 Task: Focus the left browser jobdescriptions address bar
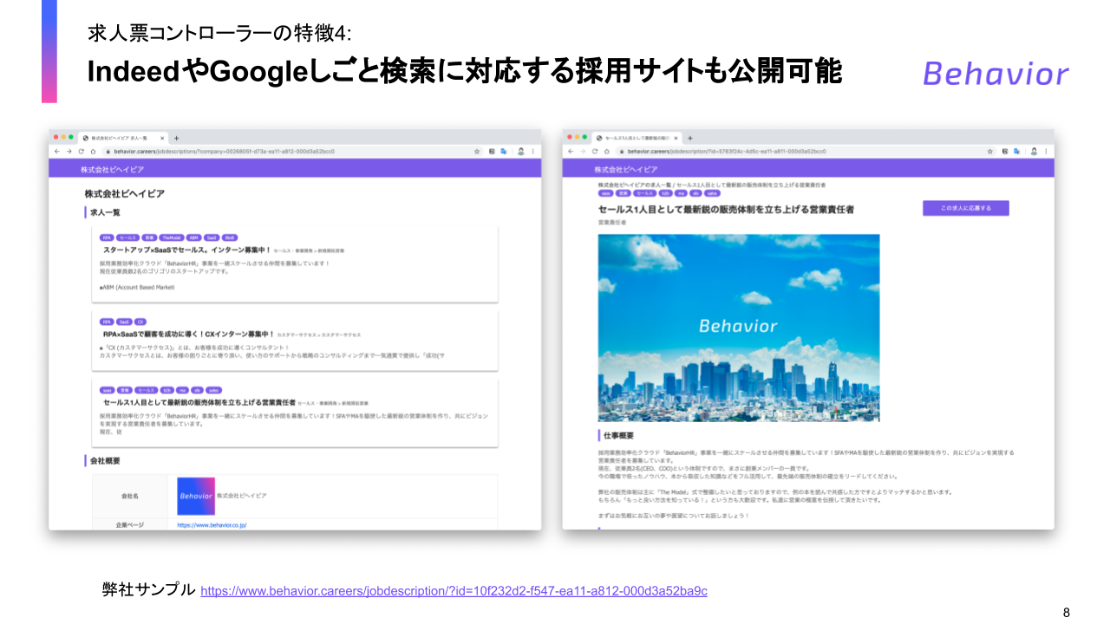[291, 151]
